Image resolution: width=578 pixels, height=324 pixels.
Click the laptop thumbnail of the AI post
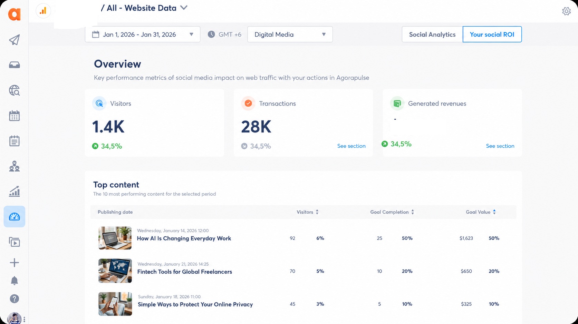pos(115,238)
